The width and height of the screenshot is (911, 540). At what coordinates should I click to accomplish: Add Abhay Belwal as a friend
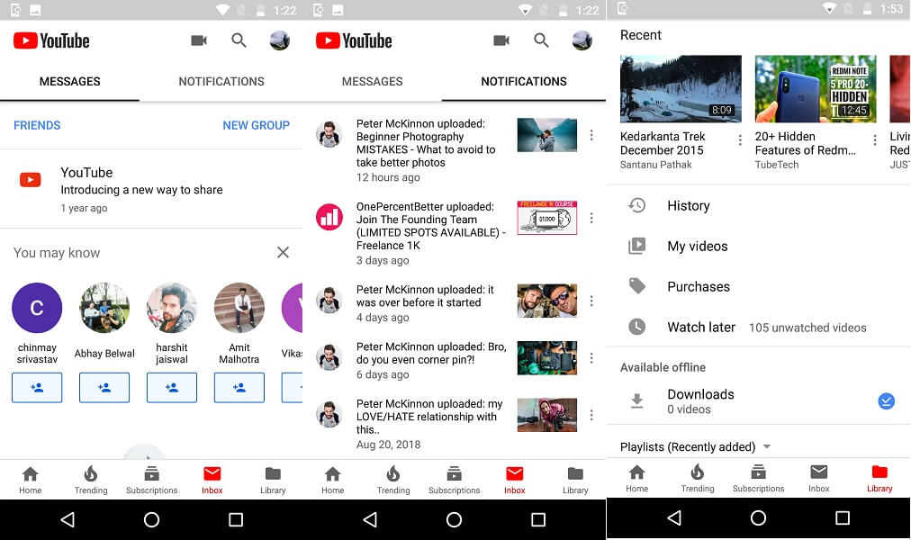click(104, 387)
